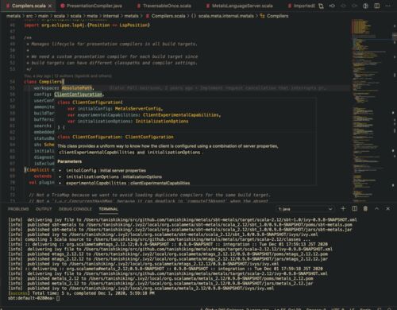Image resolution: width=397 pixels, height=310 pixels.
Task: Click the git commit timeline icon in editor toolbar
Action: pos(332,6)
